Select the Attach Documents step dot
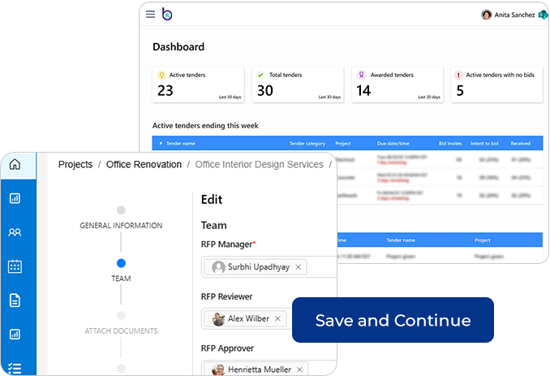 (x=121, y=315)
